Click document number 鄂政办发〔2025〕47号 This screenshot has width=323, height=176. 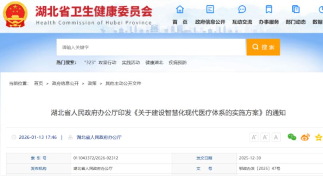coord(260,169)
